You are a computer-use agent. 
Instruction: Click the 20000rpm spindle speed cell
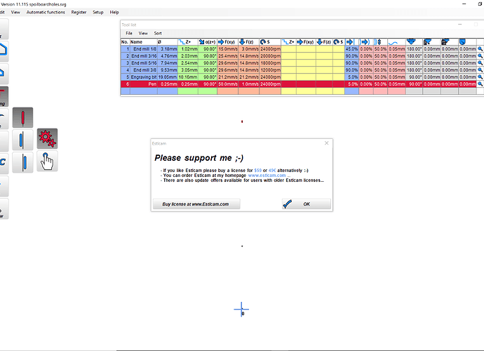pyautogui.click(x=270, y=56)
